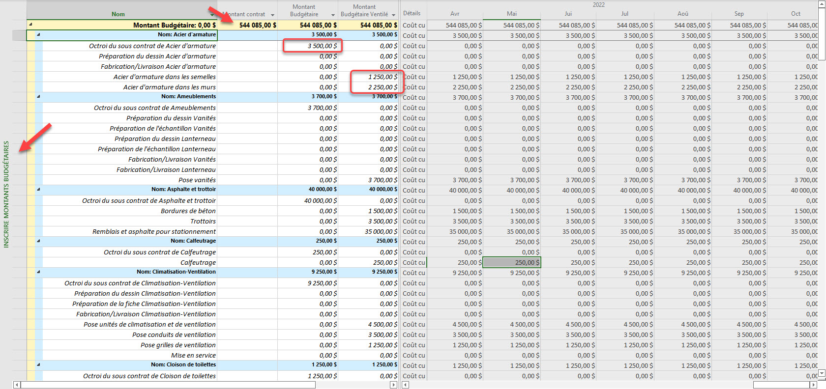Collapse the Calfeutrage group triangle
The width and height of the screenshot is (826, 389).
tap(38, 241)
